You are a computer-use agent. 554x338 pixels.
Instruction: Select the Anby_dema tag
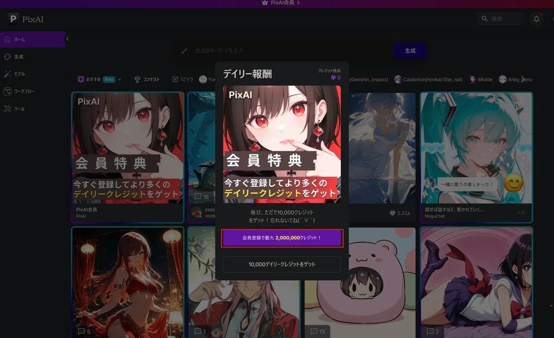[x=516, y=79]
